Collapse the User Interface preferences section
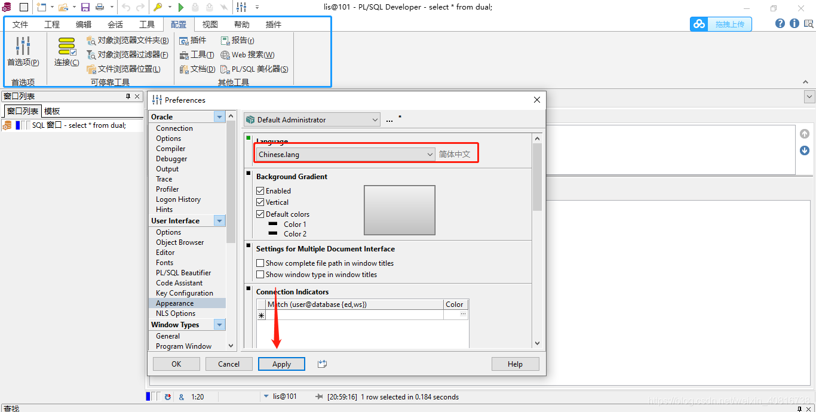The width and height of the screenshot is (816, 412). [x=220, y=221]
